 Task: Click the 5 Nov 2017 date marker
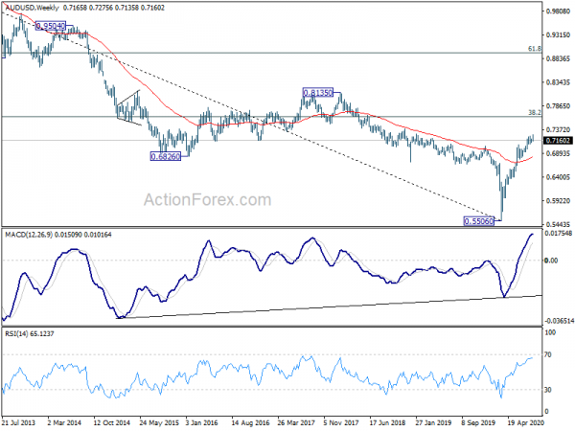[341, 422]
